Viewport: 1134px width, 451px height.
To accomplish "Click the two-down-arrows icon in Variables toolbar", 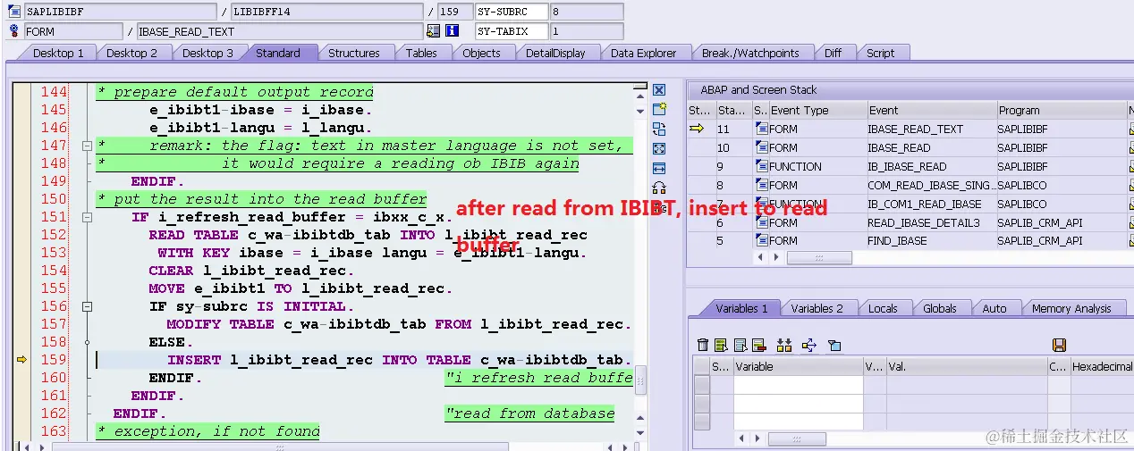I will (784, 345).
